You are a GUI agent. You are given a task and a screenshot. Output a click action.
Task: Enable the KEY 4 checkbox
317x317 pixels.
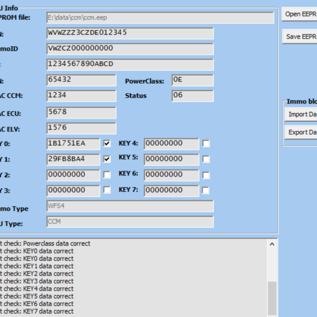click(x=206, y=143)
